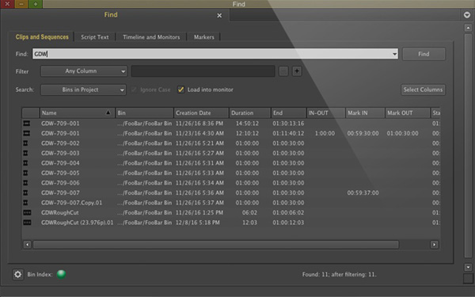
Task: Click the left arrow of the horizontal scrollbar
Action: tap(27, 245)
